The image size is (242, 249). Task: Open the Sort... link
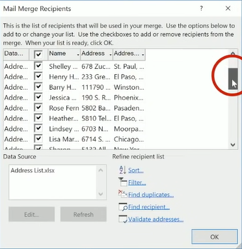point(136,170)
